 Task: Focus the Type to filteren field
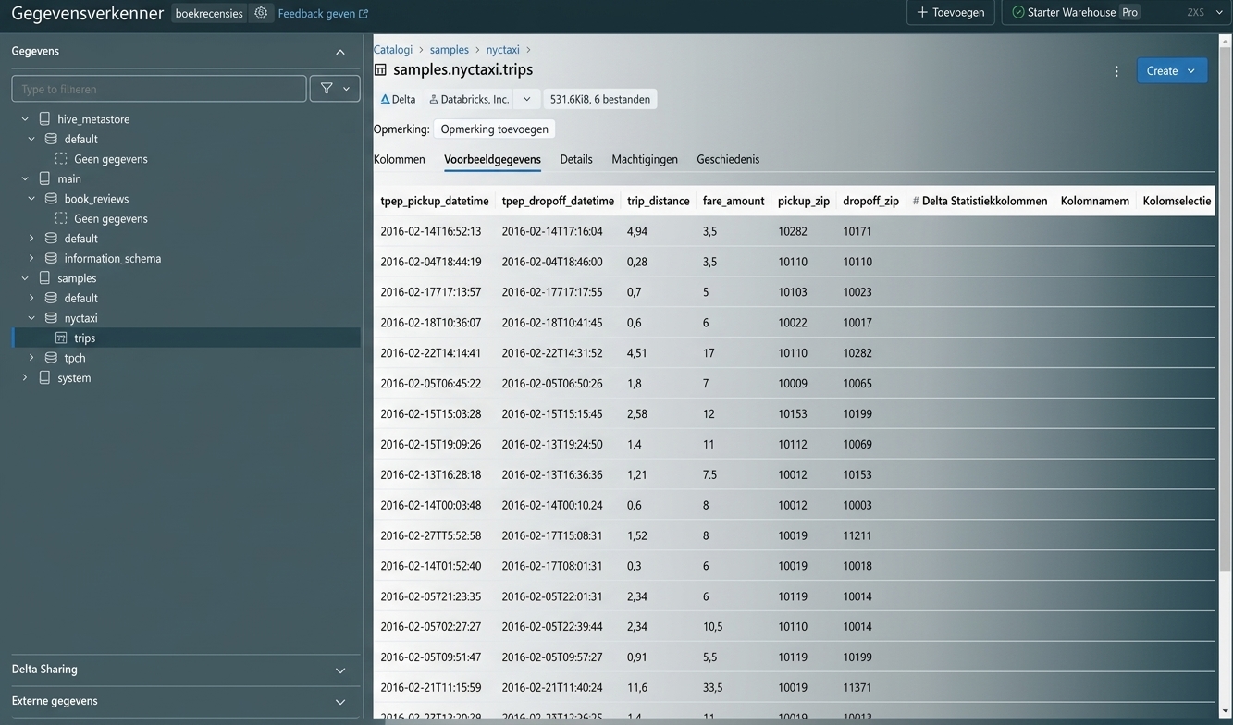click(159, 89)
